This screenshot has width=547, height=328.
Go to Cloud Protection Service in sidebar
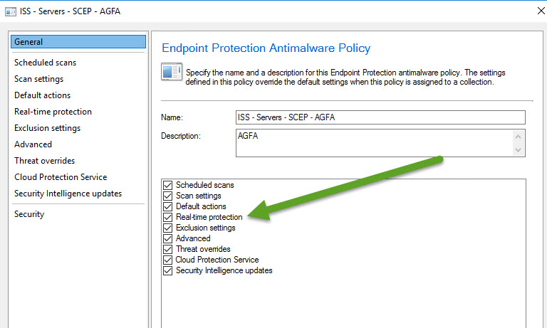pos(61,177)
